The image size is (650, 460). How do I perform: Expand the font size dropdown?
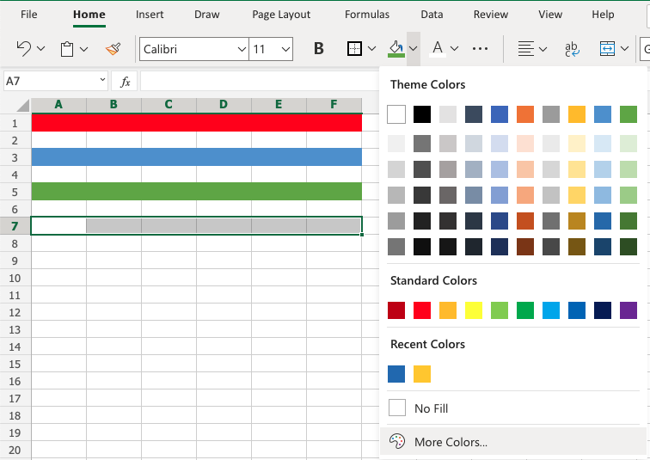click(285, 49)
